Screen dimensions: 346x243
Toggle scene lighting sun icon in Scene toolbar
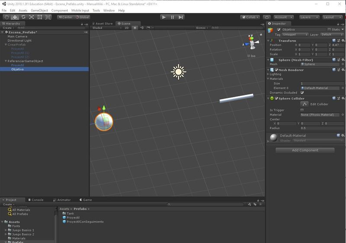pos(135,28)
